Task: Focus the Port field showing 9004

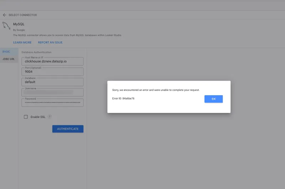Action: (52, 72)
